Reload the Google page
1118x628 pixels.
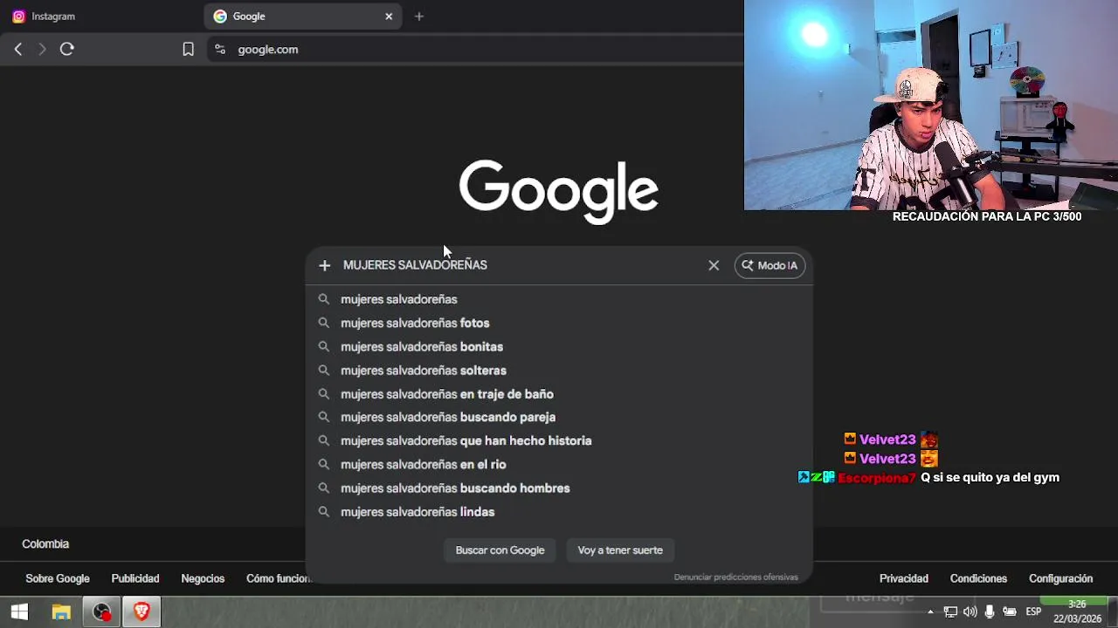pos(66,50)
